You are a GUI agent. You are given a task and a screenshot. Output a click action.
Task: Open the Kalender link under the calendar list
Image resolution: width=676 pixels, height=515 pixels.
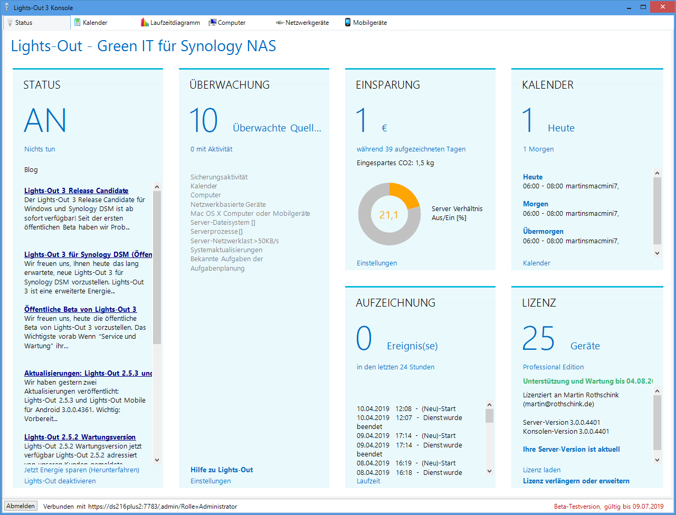pyautogui.click(x=537, y=263)
